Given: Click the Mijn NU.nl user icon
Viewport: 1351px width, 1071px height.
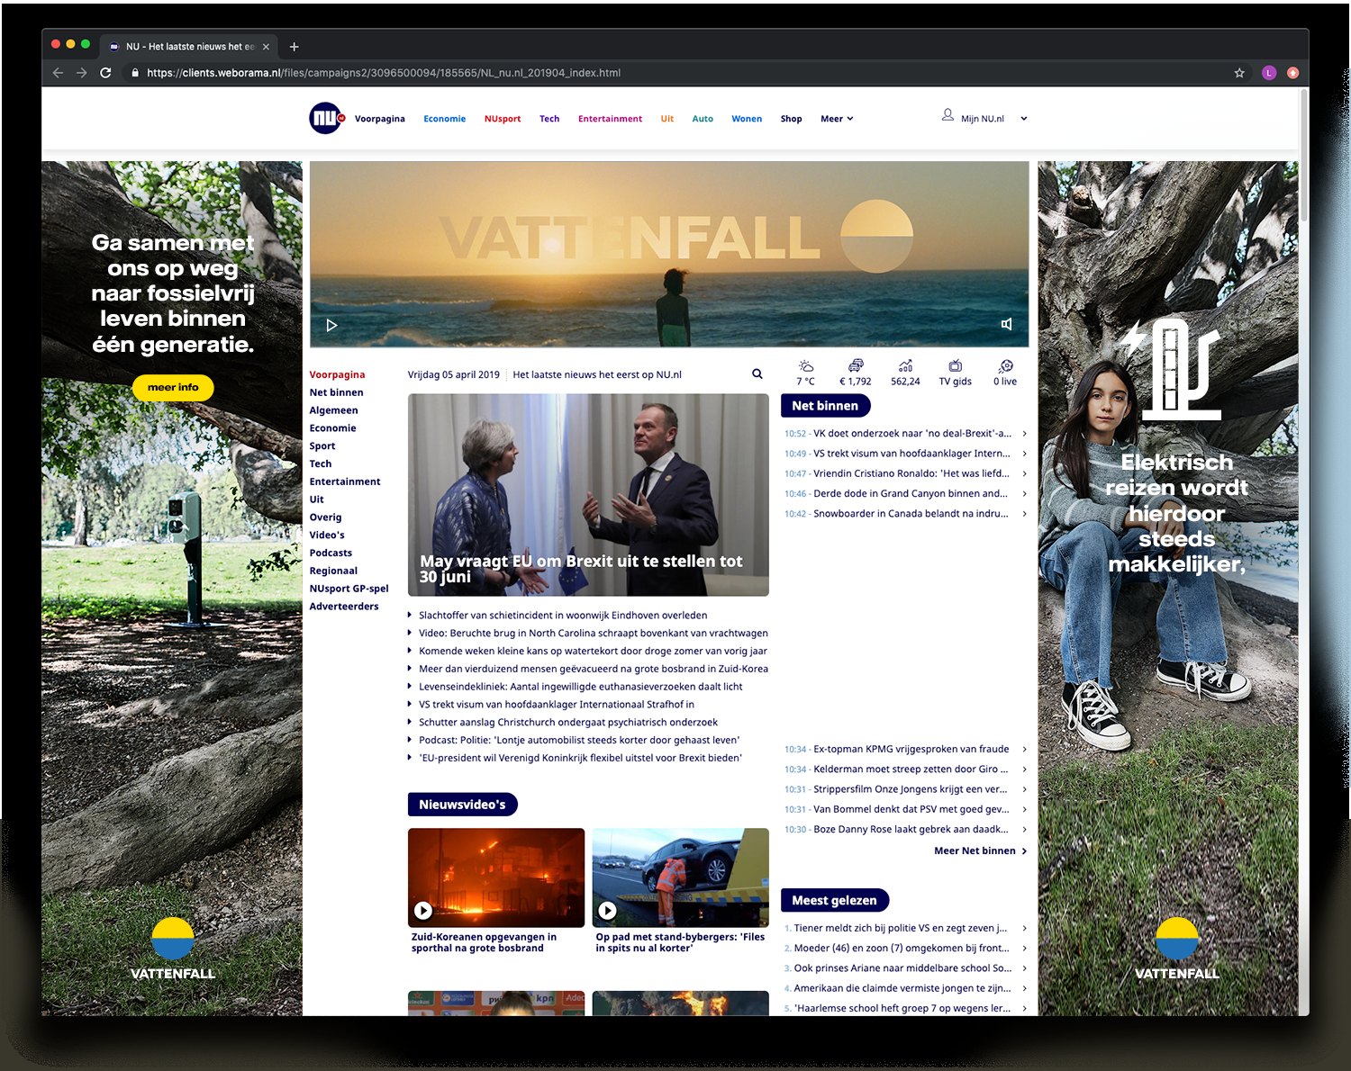Looking at the screenshot, I should pos(948,115).
